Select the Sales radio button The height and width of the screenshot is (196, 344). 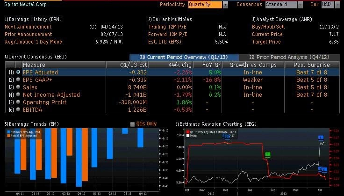[18, 87]
